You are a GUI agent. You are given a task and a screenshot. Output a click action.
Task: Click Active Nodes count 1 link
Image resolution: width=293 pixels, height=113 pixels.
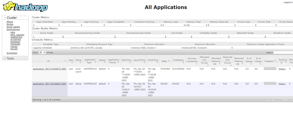34,36
